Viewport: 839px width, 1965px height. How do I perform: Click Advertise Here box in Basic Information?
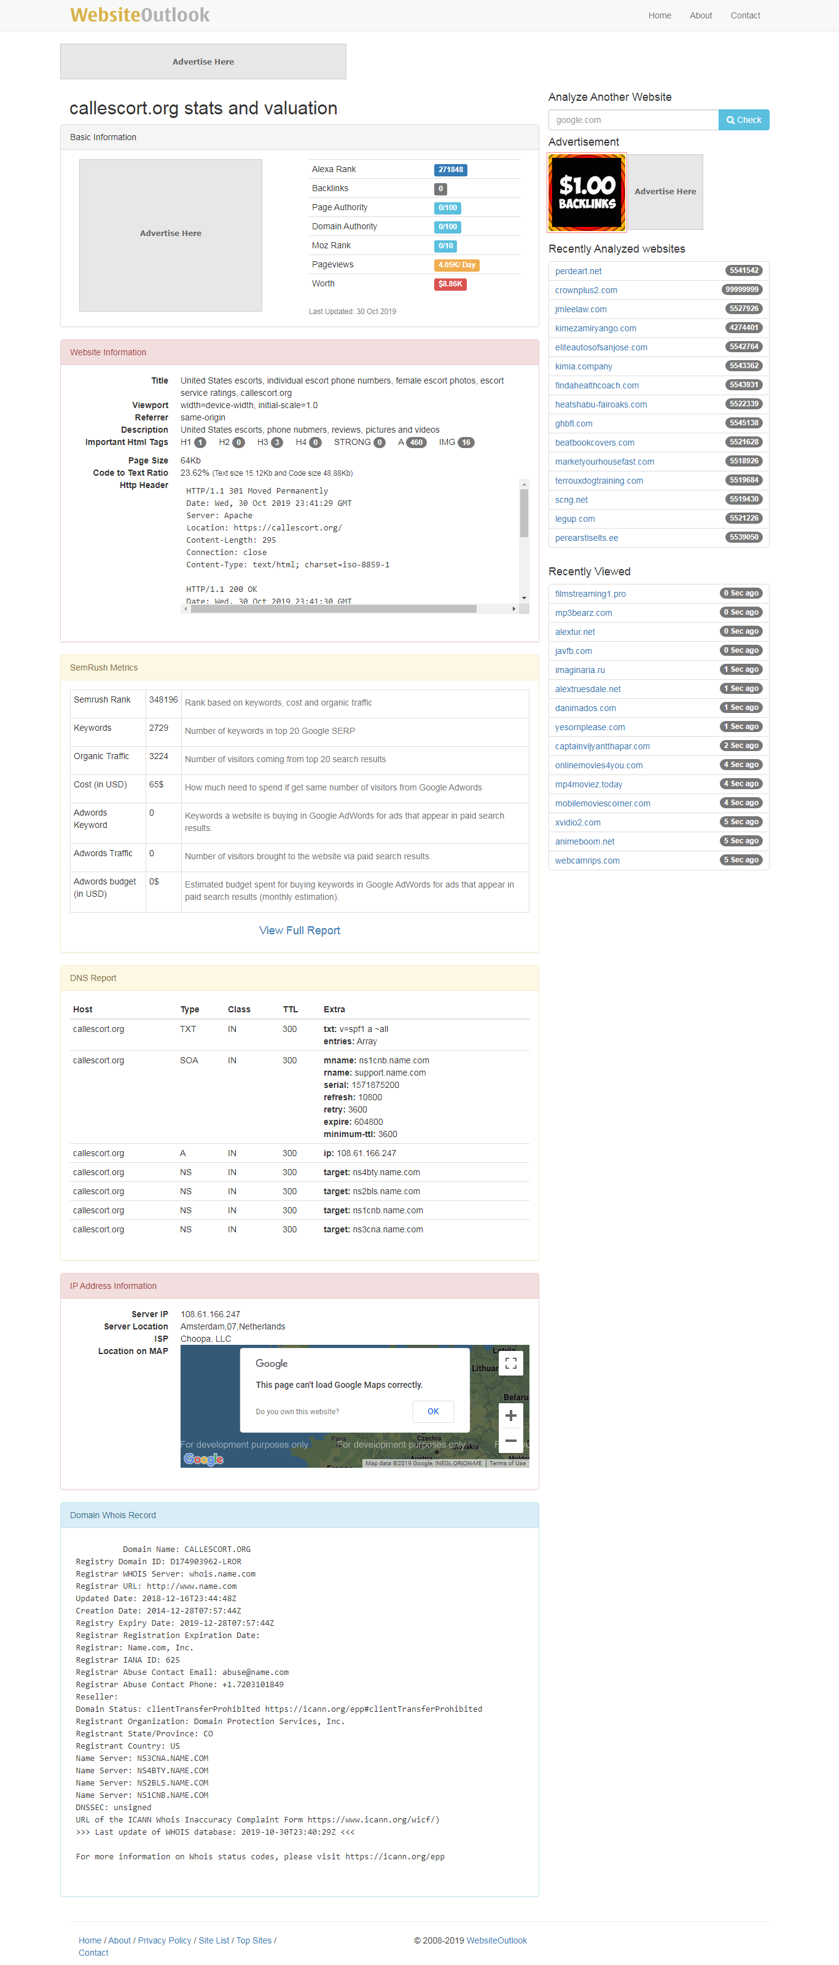pos(171,234)
